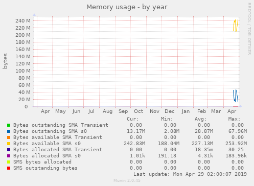Click the 'Last update' timestamp line
This screenshot has width=254, height=186.
(190, 174)
